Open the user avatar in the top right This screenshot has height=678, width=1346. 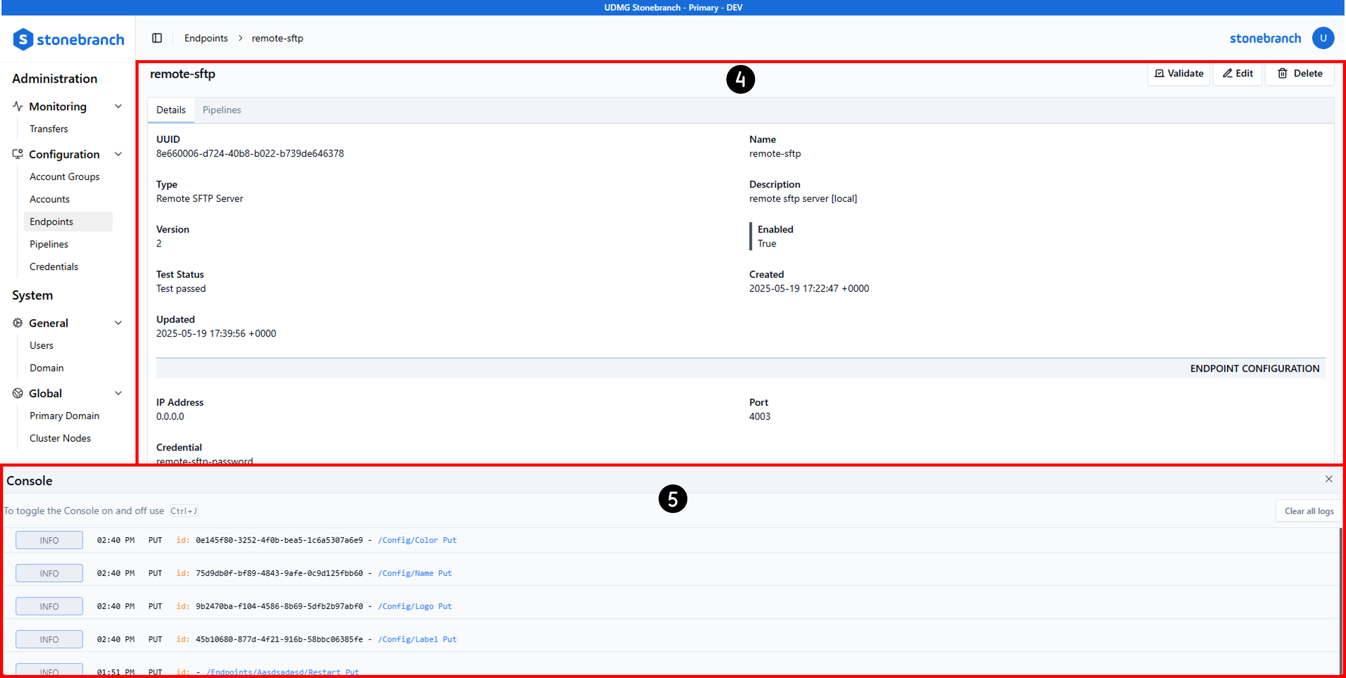tap(1323, 38)
